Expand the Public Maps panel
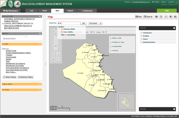 tap(40, 84)
